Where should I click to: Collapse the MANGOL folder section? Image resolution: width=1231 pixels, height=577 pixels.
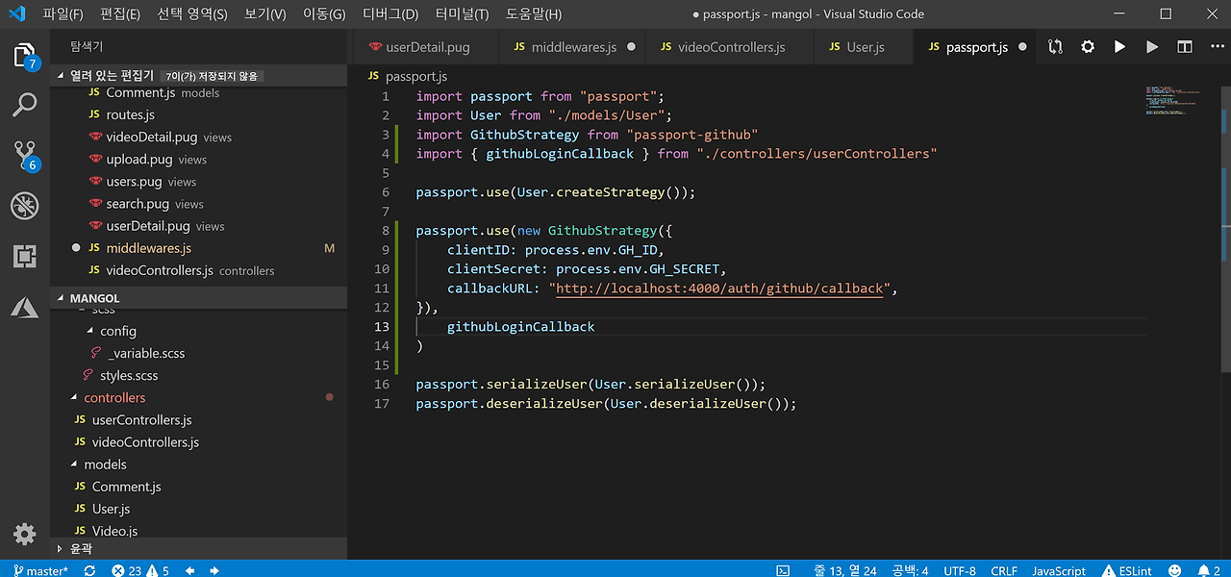click(62, 298)
